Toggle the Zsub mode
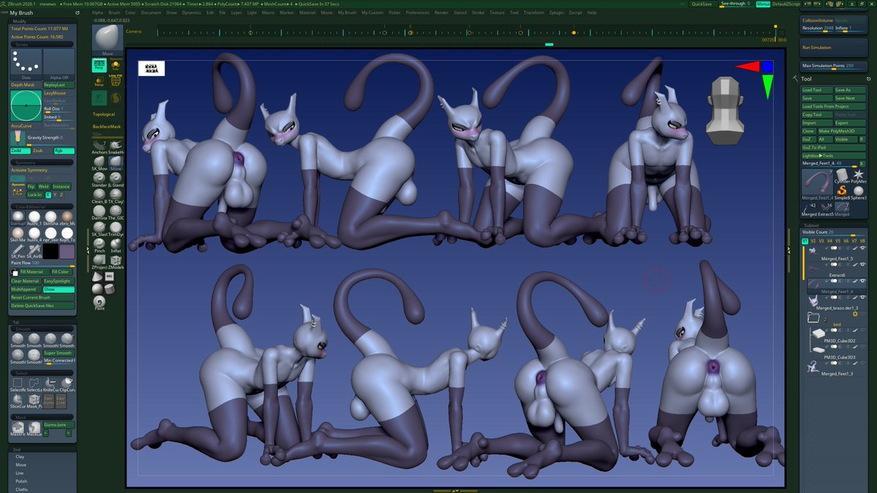Viewport: 877px width, 493px height. coord(38,151)
